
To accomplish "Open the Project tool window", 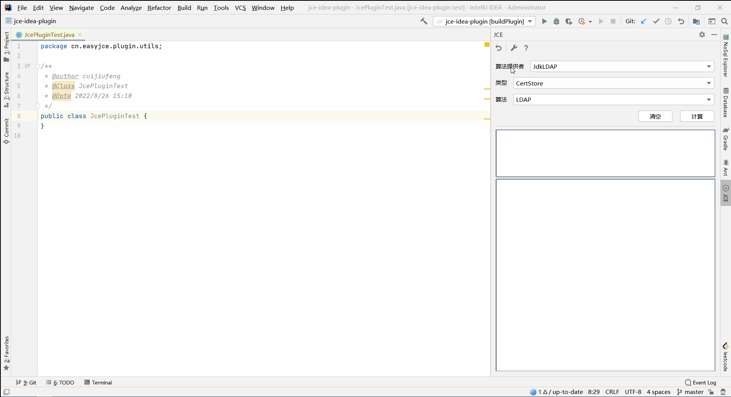I will (x=6, y=47).
